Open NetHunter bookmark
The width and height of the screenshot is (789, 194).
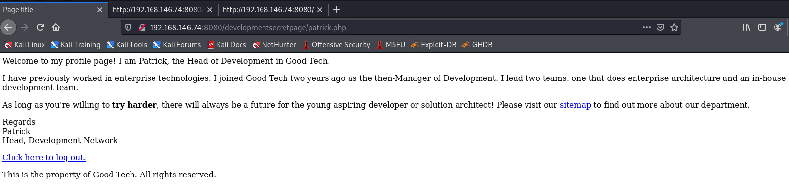[x=274, y=45]
